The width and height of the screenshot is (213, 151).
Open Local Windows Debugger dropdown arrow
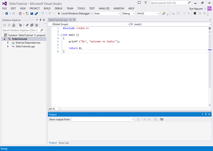91,14
